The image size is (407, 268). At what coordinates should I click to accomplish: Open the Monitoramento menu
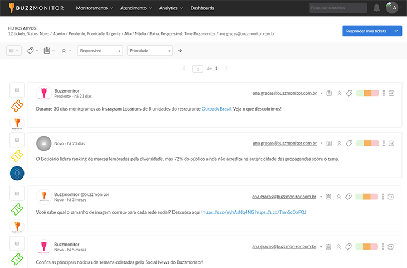pos(94,8)
